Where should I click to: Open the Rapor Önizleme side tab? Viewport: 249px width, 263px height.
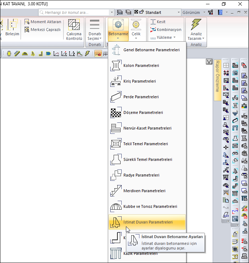click(x=217, y=76)
